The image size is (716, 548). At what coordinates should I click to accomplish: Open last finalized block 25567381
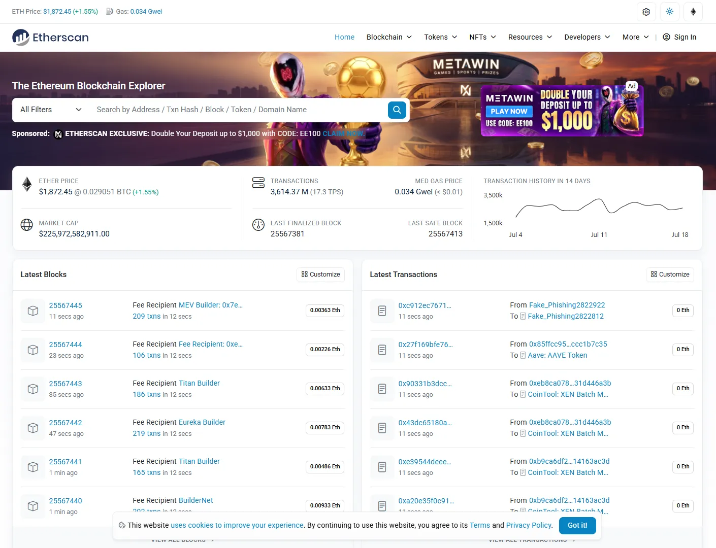coord(287,234)
